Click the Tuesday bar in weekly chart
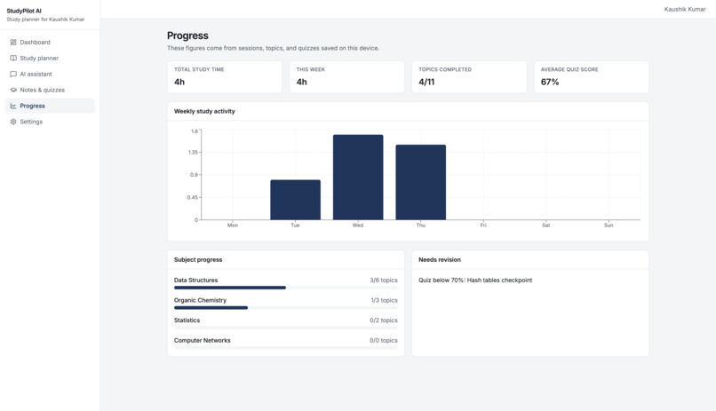716x411 pixels. (296, 200)
